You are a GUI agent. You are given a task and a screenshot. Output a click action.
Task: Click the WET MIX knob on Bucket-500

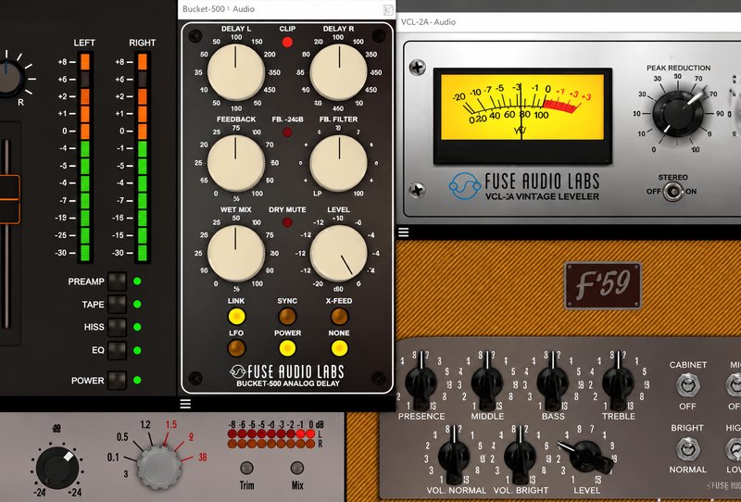pyautogui.click(x=236, y=254)
